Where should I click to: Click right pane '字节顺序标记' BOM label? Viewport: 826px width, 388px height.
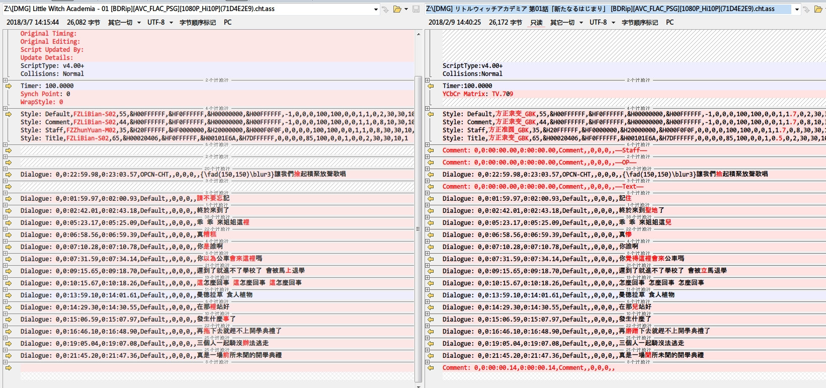coord(640,23)
